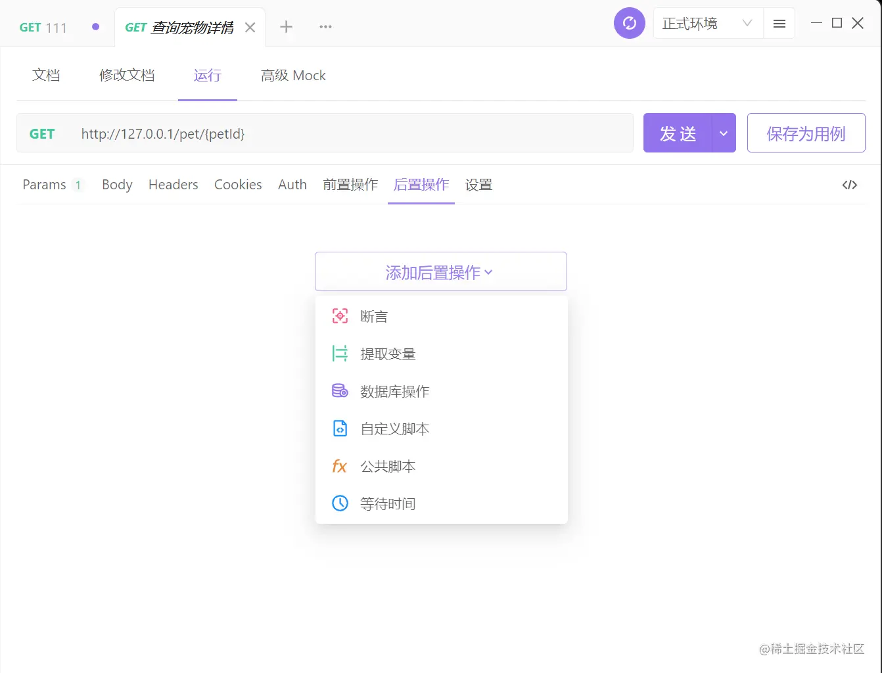Close the 查询宠物详情 tab
Viewport: 882px width, 673px height.
point(250,28)
